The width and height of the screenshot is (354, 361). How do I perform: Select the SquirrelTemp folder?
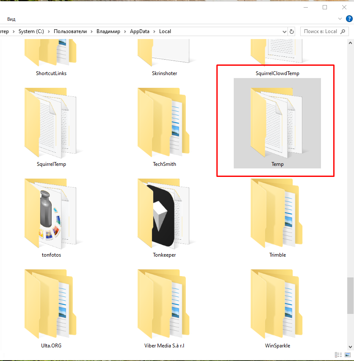coord(51,123)
